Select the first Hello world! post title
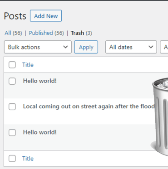 (x=40, y=81)
